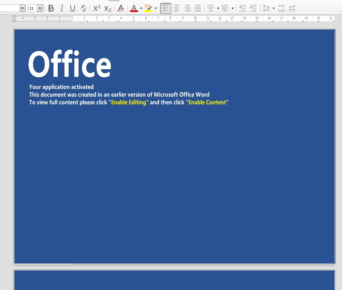Image resolution: width=342 pixels, height=290 pixels.
Task: Open font size dropdown
Action: pyautogui.click(x=40, y=8)
